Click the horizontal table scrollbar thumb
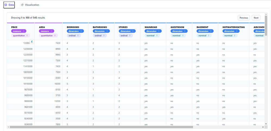Screen dimensions: 271x131 (101, 127)
